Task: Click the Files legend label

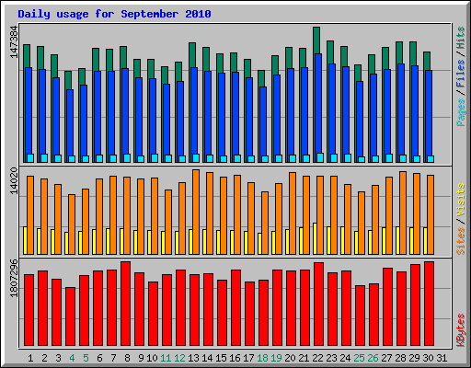Action: 461,74
